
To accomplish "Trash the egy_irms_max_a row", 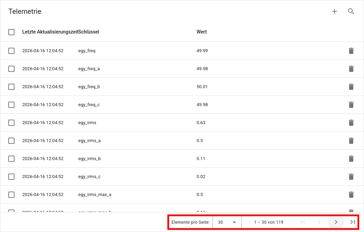I will coord(351,195).
